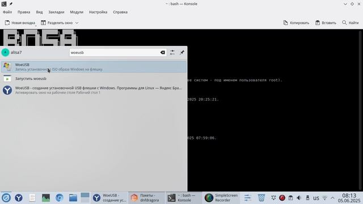
Task: Open the removable devices tray icon
Action: [x=307, y=198]
